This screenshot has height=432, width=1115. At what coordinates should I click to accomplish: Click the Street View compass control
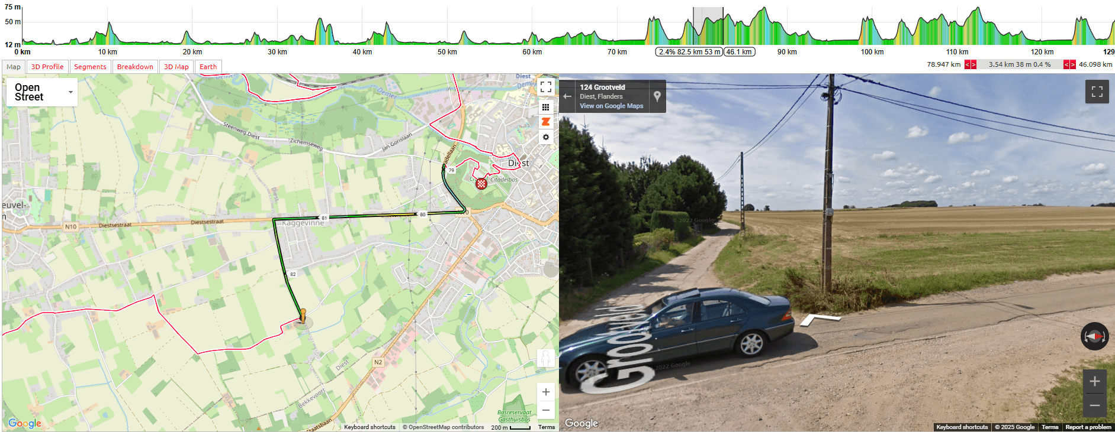point(1094,336)
